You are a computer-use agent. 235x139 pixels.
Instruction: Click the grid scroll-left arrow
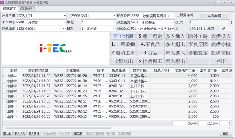(x=4, y=128)
